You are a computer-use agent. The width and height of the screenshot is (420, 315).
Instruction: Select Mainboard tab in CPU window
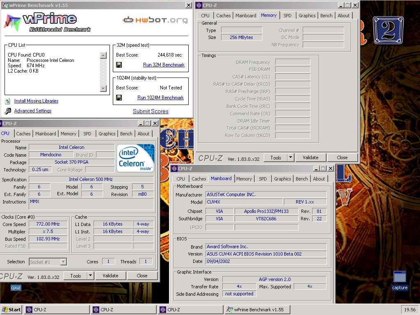tap(46, 134)
